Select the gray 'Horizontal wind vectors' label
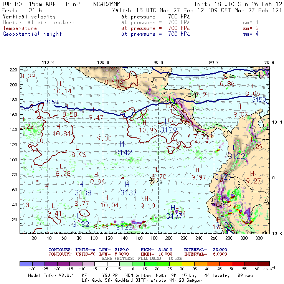Viewport: 284px width, 284px height. 39,23
